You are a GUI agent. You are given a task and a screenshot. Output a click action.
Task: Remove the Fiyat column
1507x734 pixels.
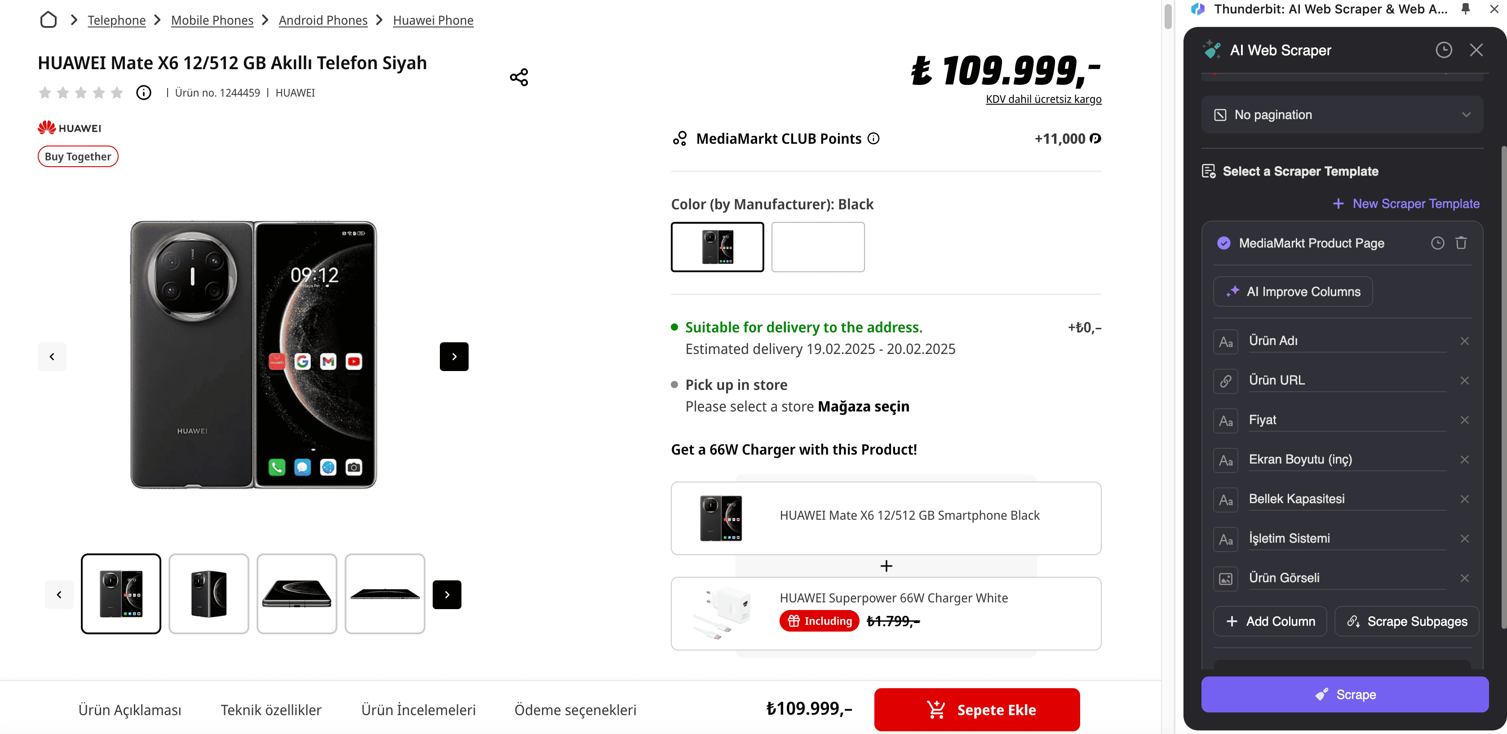point(1464,420)
